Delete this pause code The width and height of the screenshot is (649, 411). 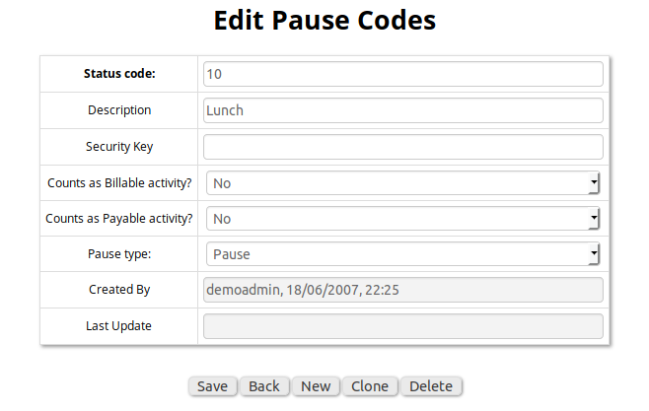[x=431, y=386]
